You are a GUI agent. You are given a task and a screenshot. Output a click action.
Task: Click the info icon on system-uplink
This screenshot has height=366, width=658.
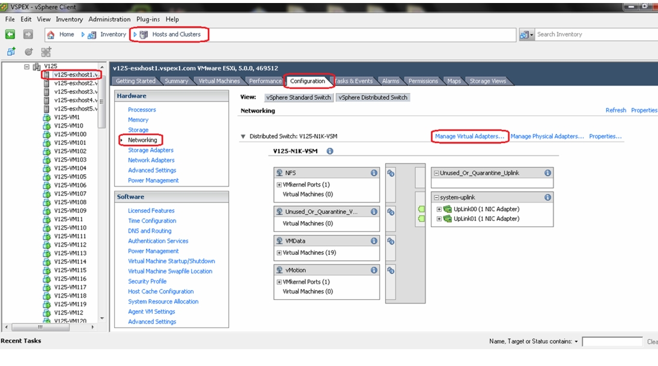tap(547, 197)
